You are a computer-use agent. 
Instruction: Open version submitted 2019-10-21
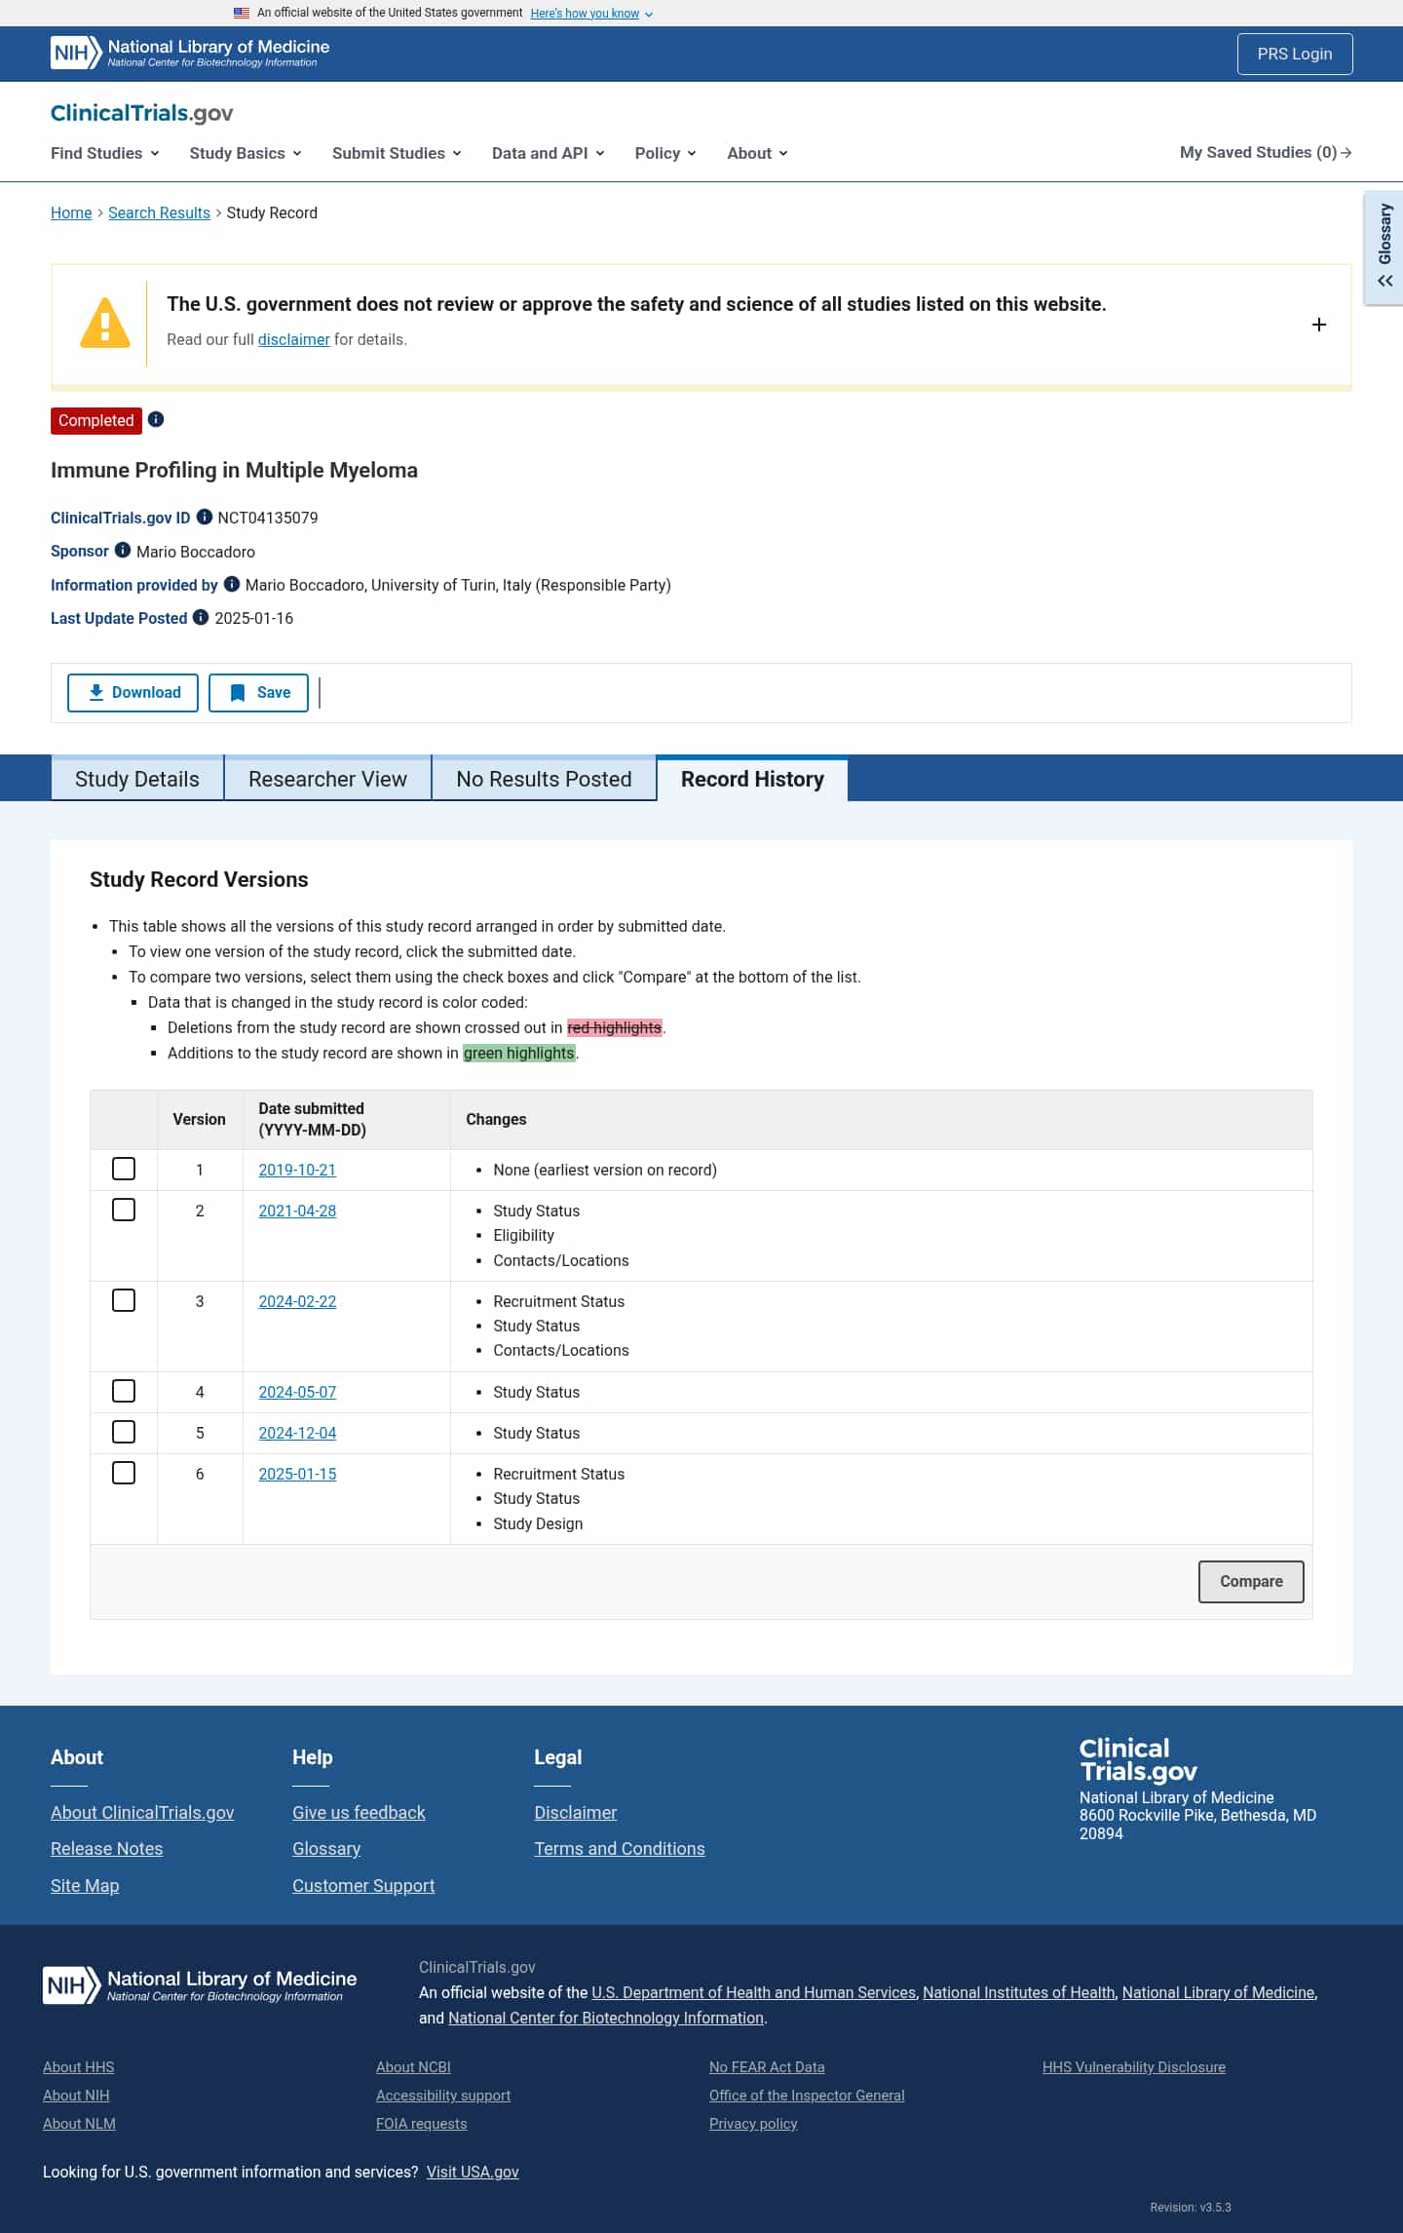(297, 1170)
